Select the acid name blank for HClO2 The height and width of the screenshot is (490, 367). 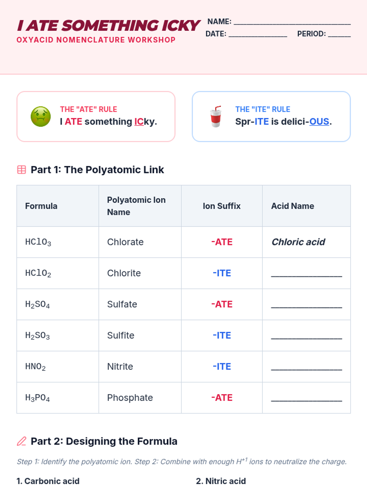click(x=306, y=273)
